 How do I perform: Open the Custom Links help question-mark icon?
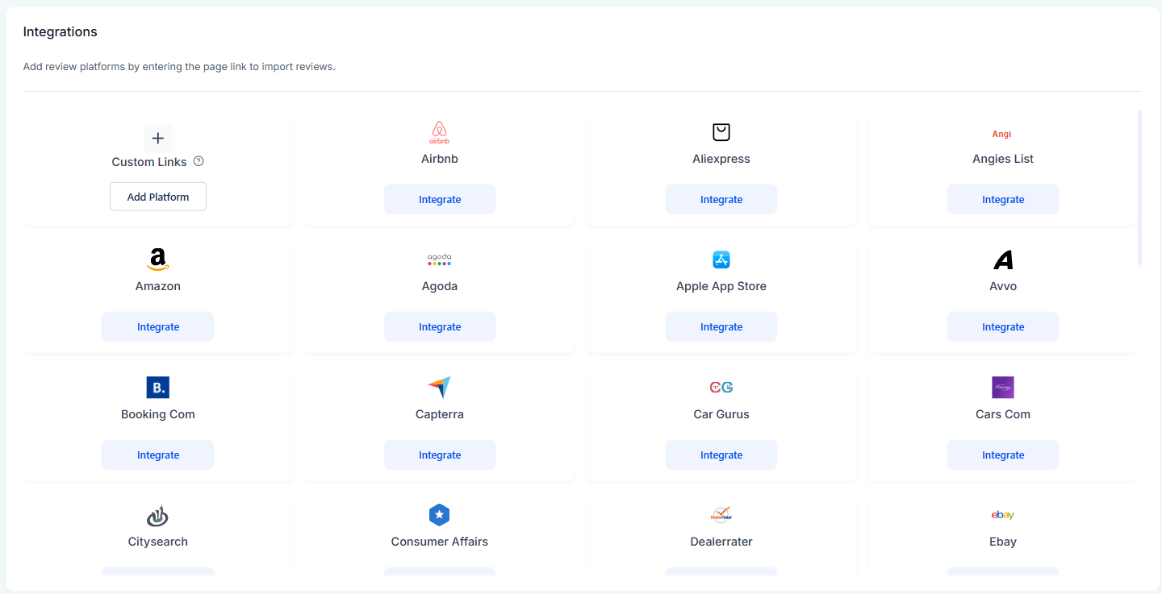click(199, 161)
